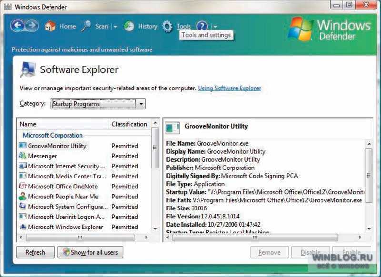This screenshot has width=381, height=277.
Task: Expand the Category Startup Programs combo box
Action: pos(98,104)
